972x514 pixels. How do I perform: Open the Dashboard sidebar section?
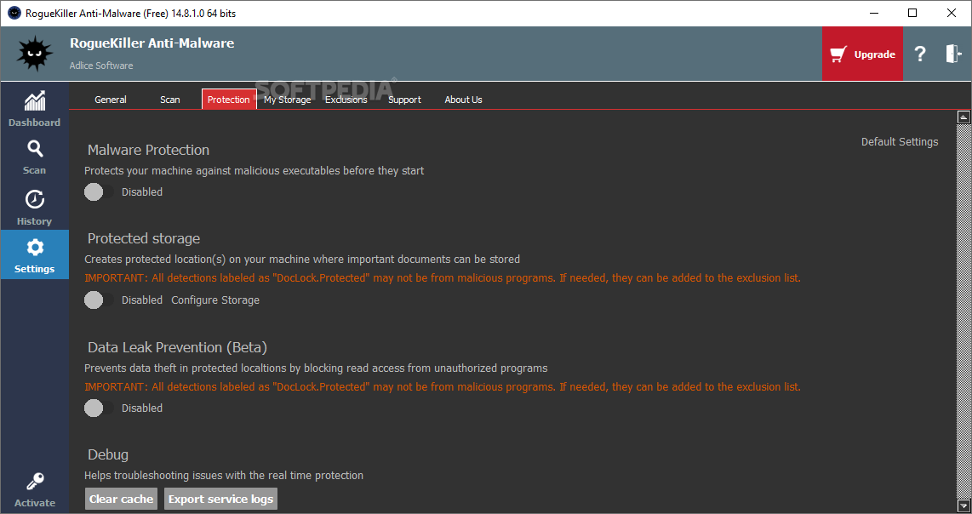[x=34, y=109]
